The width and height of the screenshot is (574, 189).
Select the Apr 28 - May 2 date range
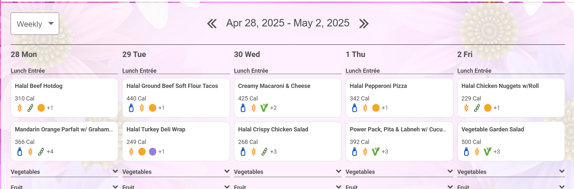click(x=288, y=23)
